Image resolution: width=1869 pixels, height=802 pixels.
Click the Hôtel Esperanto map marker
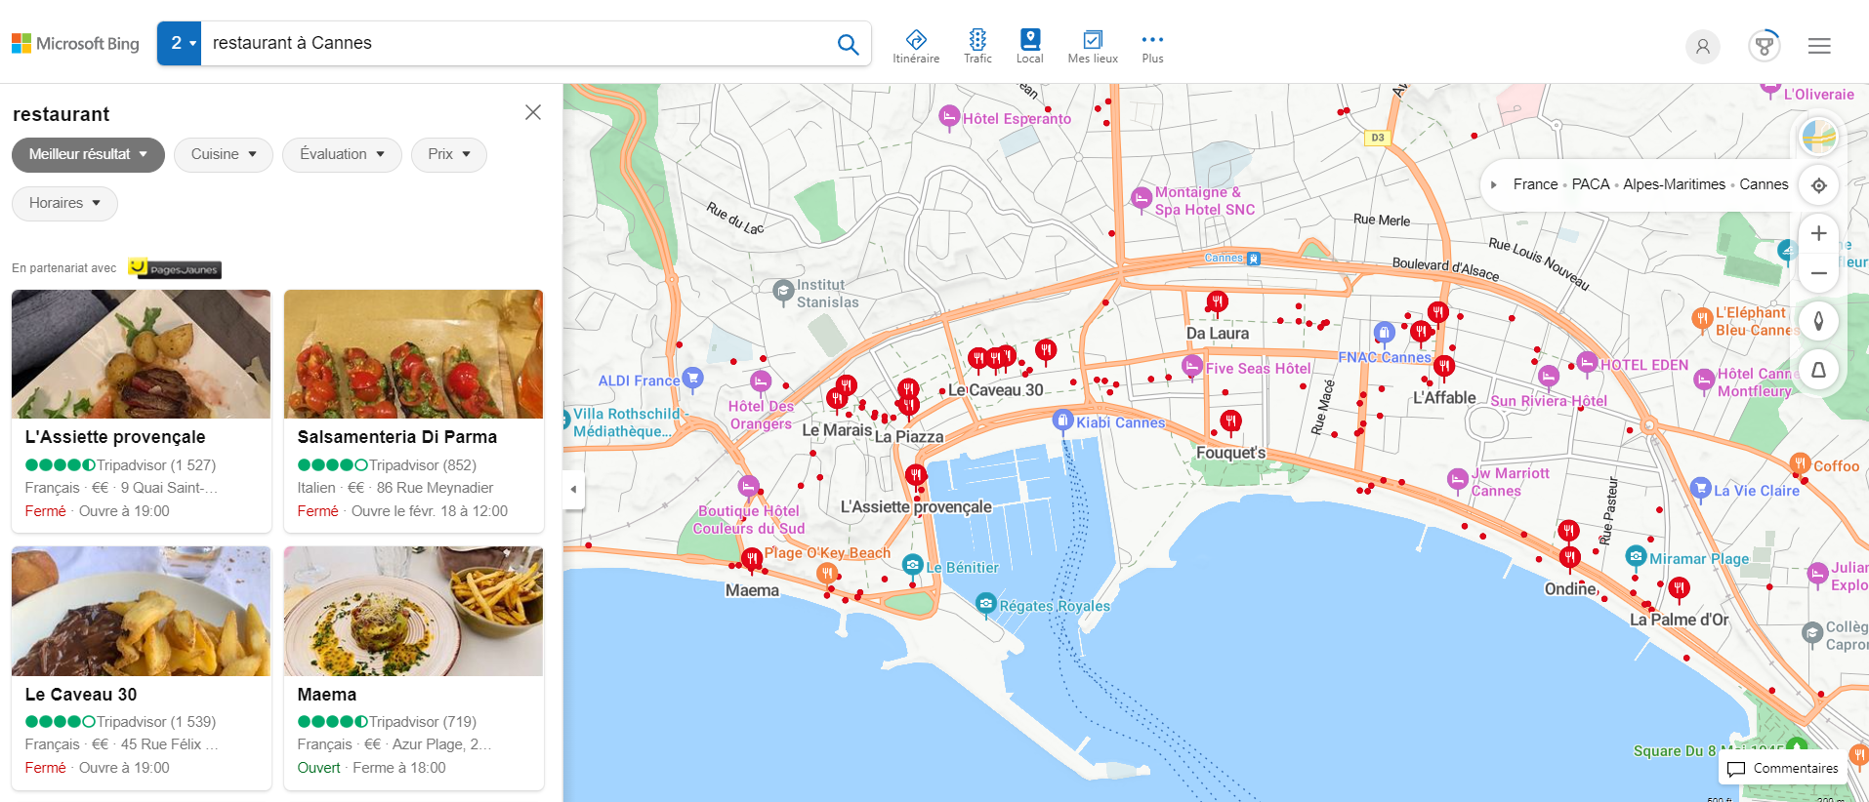click(x=948, y=117)
